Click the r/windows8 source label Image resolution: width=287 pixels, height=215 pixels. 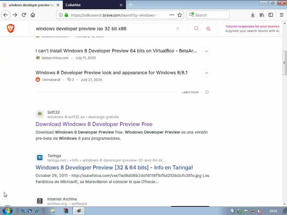pos(51,80)
